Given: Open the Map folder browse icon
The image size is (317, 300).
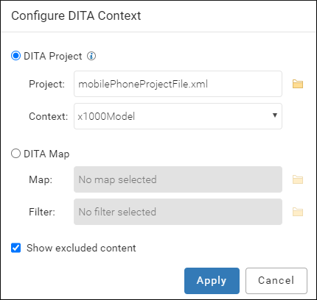Looking at the screenshot, I should [298, 179].
